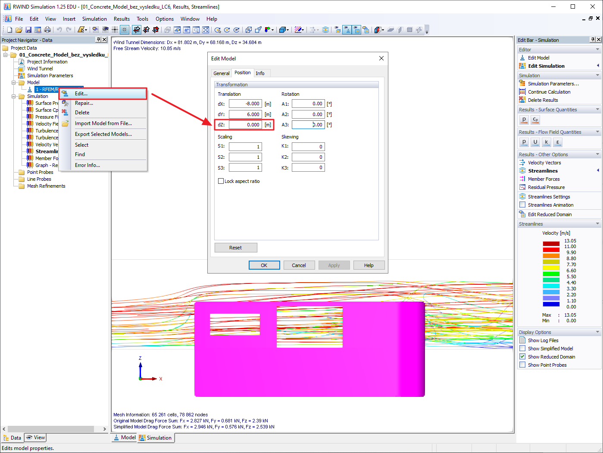Viewport: 603px width, 453px height.
Task: Collapse the Model node in Project Navigator
Action: (13, 82)
